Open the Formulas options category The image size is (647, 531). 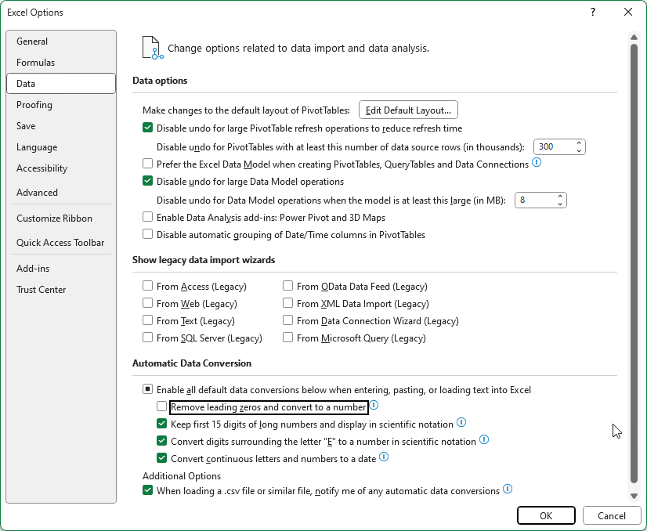[x=36, y=63]
